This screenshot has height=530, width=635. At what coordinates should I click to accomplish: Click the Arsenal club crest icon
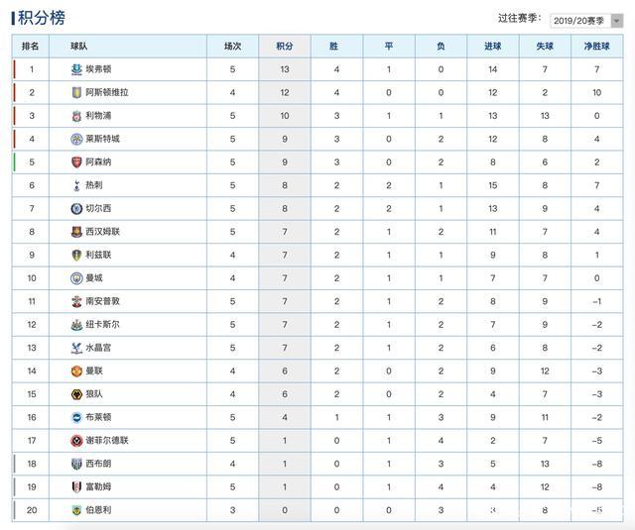click(x=76, y=162)
